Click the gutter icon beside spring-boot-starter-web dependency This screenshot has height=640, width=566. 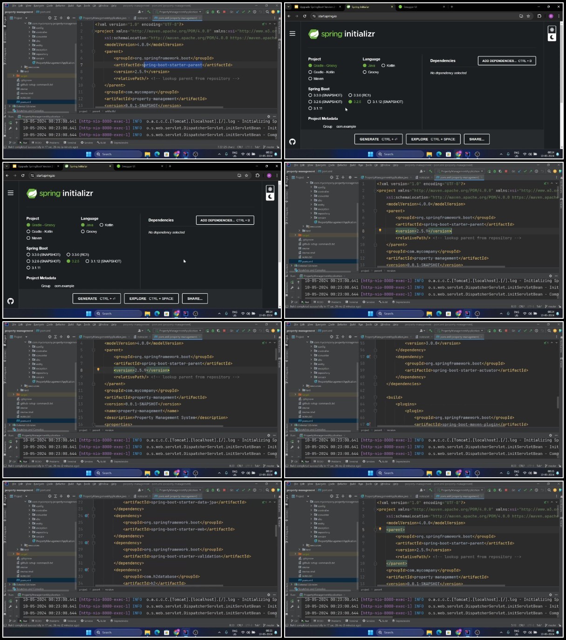pyautogui.click(x=87, y=516)
